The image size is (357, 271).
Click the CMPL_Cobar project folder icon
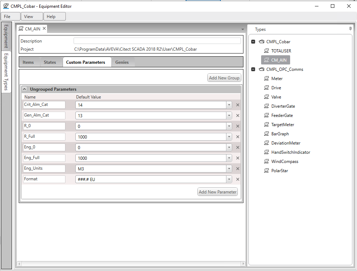point(261,41)
